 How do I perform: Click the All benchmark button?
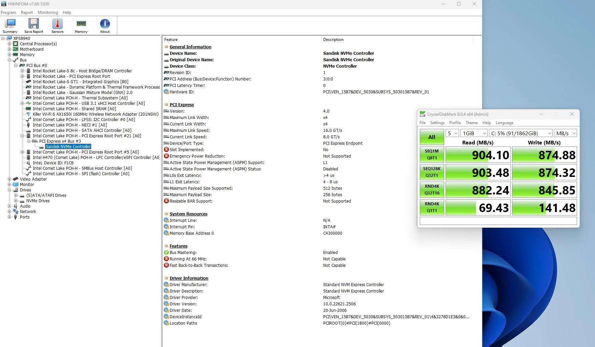pyautogui.click(x=432, y=137)
